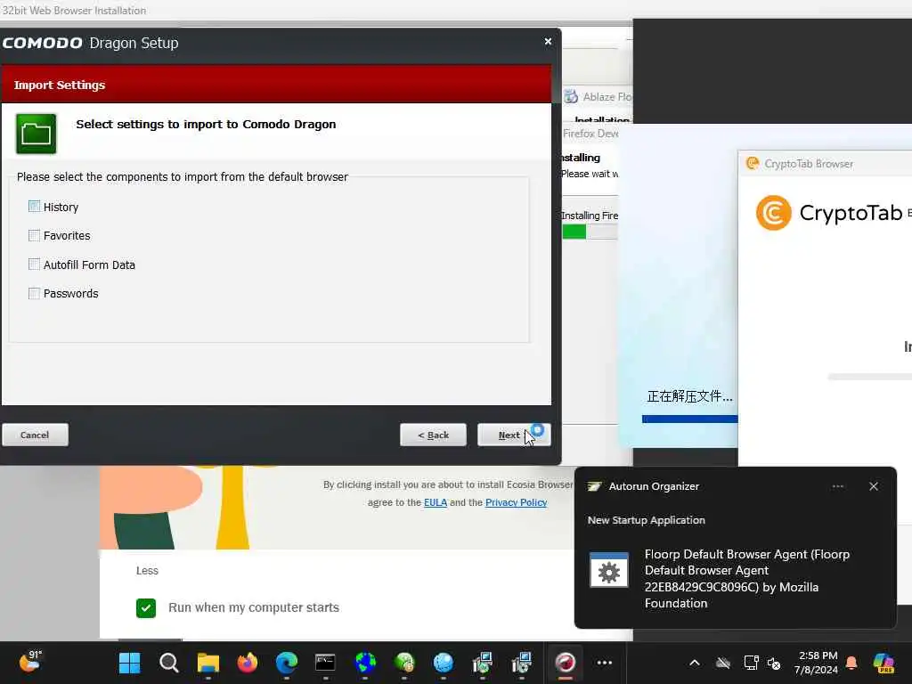
Task: Open the green globe taskbar app
Action: [404, 663]
